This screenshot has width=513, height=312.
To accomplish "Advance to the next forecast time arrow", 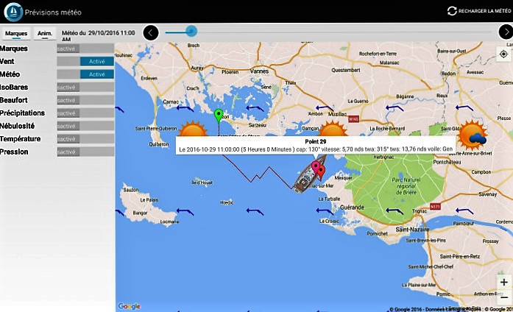I will pos(506,32).
